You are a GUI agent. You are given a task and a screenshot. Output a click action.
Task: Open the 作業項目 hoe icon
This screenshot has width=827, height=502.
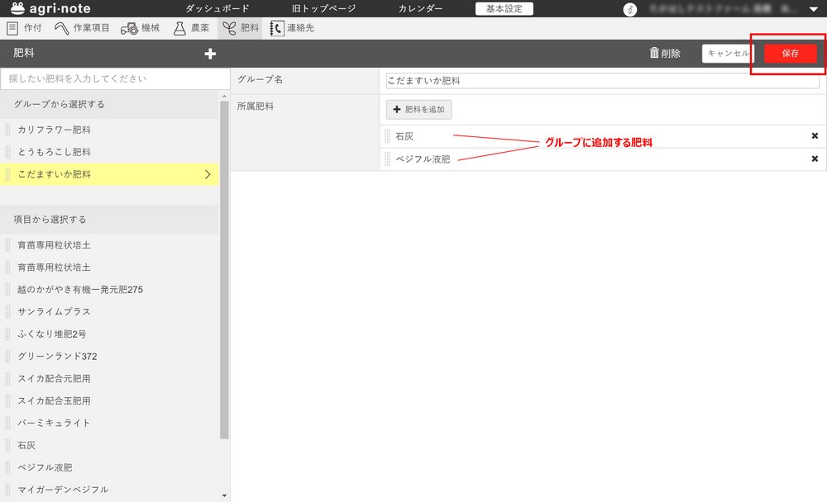(x=62, y=28)
